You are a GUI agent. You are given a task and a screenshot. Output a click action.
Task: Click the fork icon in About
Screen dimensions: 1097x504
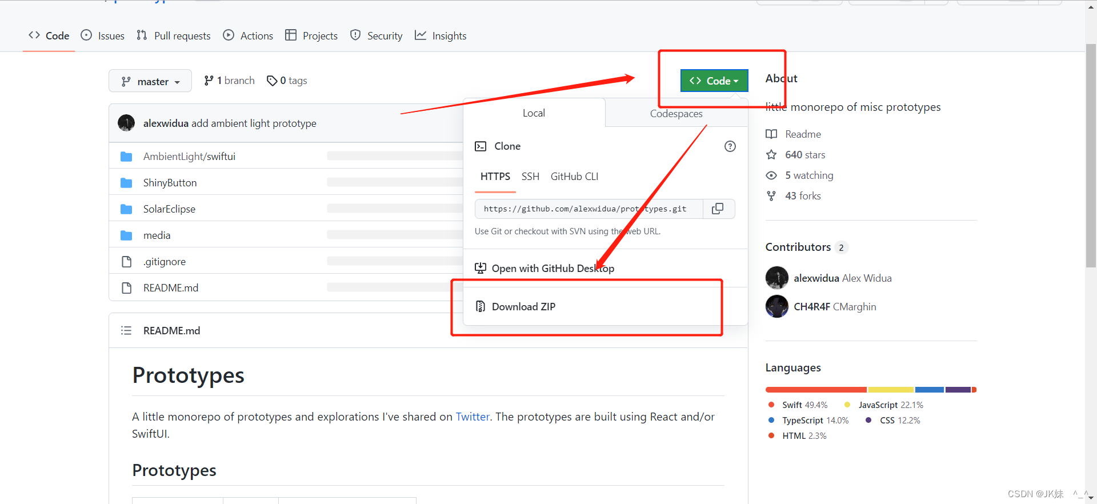[x=771, y=196]
